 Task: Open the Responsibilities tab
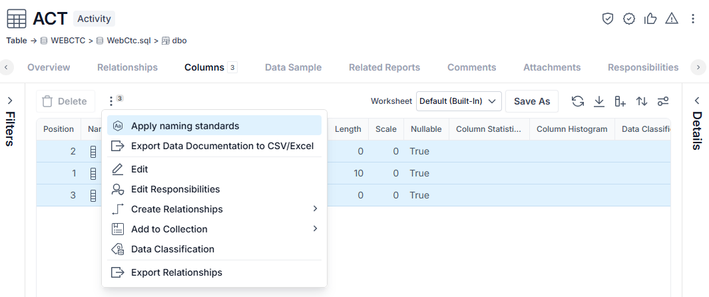(643, 67)
